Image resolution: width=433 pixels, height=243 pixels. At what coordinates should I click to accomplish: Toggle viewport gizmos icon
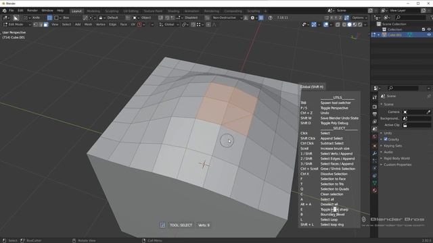pyautogui.click(x=314, y=24)
